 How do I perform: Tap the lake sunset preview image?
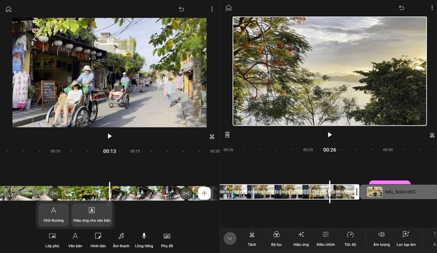coord(330,71)
